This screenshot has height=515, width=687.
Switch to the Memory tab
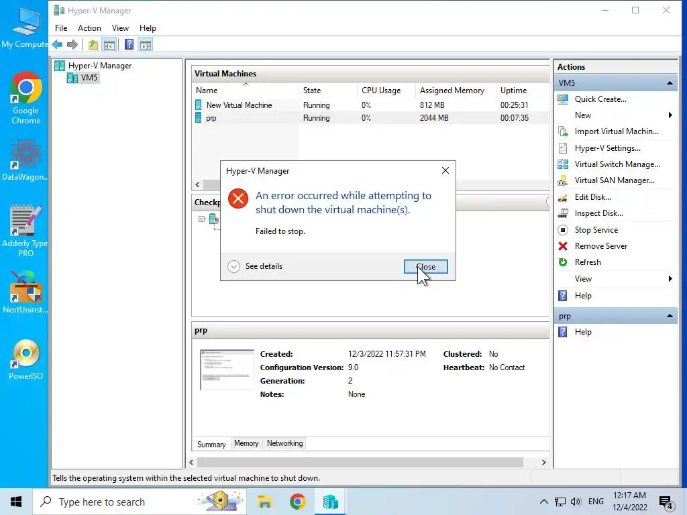pyautogui.click(x=246, y=443)
